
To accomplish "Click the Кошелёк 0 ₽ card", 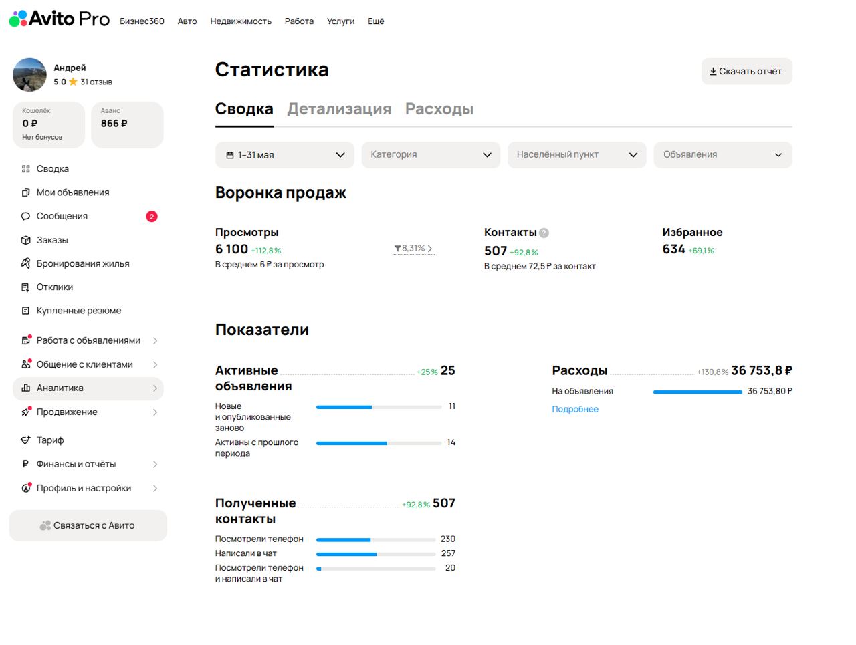I will point(49,124).
